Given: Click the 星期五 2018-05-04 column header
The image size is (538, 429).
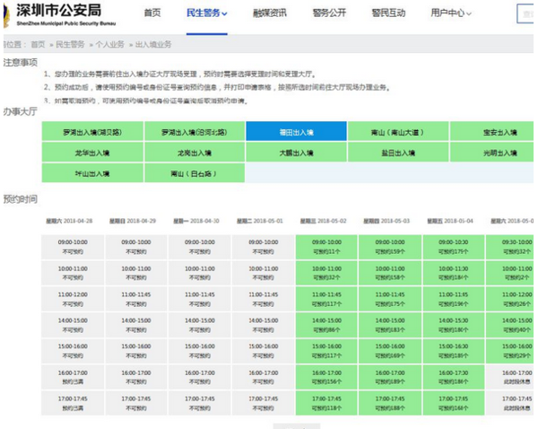Looking at the screenshot, I should 450,221.
